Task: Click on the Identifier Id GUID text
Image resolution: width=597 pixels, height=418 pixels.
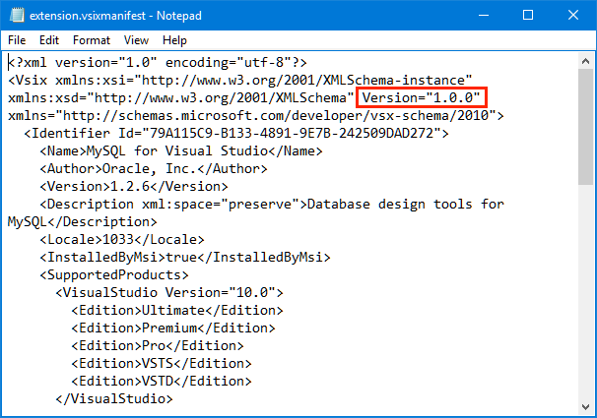Action: 292,133
